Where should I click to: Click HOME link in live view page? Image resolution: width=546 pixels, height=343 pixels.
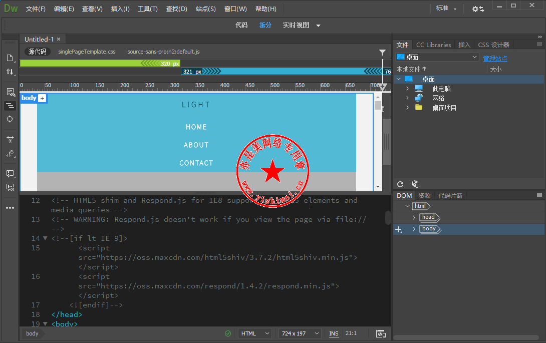pyautogui.click(x=196, y=127)
